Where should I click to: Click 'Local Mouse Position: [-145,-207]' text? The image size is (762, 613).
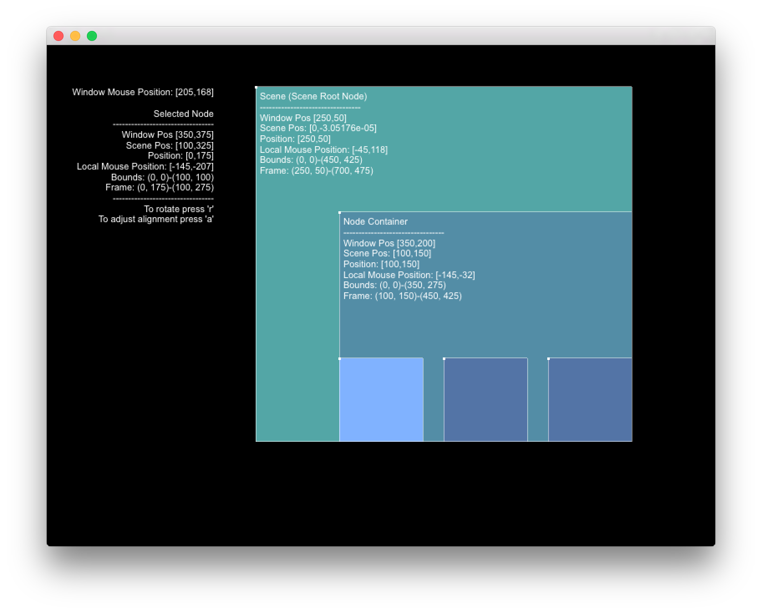[x=145, y=166]
